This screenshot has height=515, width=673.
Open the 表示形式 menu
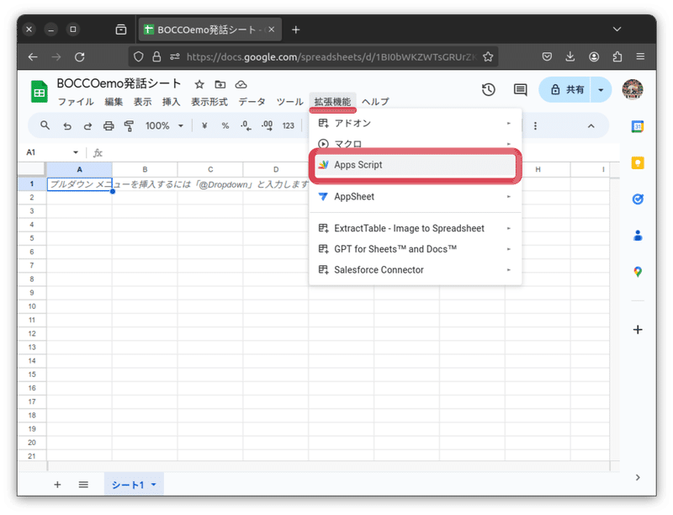click(x=209, y=102)
